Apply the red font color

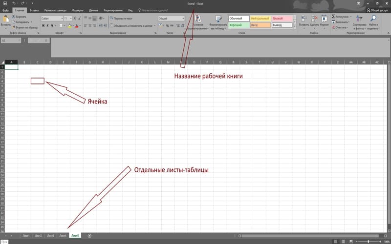[77, 26]
